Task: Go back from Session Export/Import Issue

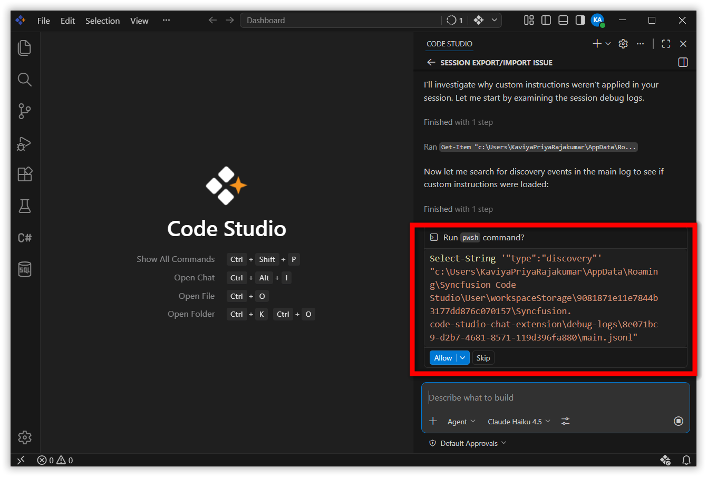Action: tap(431, 62)
